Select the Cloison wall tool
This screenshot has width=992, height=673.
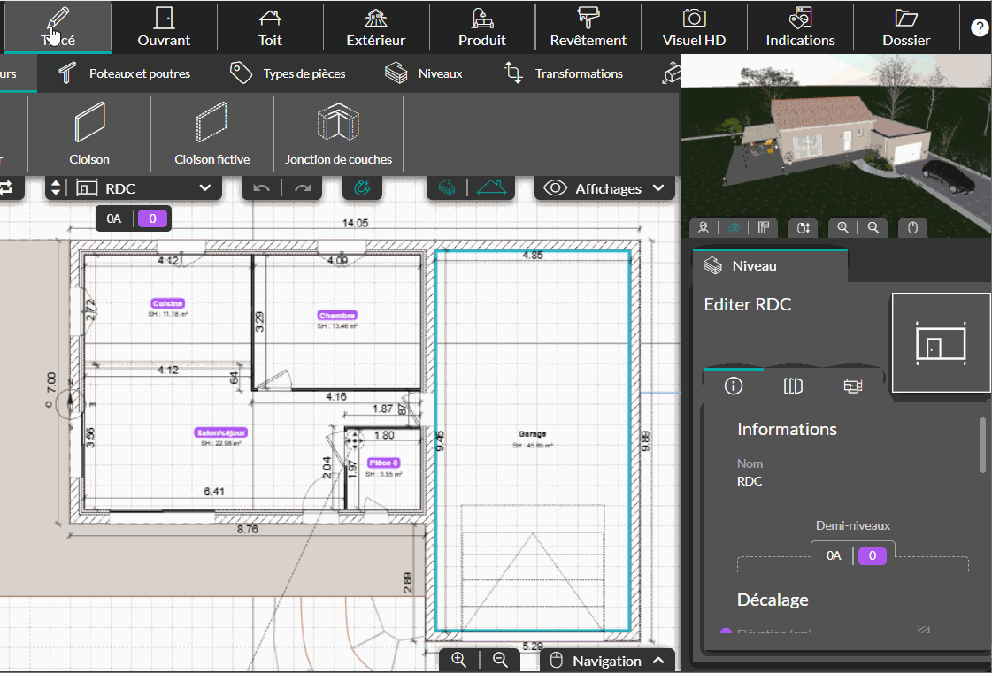point(89,134)
